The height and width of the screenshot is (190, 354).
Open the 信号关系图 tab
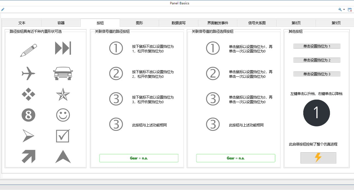tap(257, 23)
